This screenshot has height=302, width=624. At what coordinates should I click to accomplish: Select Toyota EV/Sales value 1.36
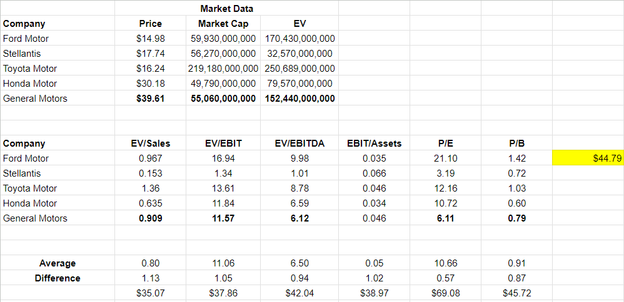coord(151,188)
